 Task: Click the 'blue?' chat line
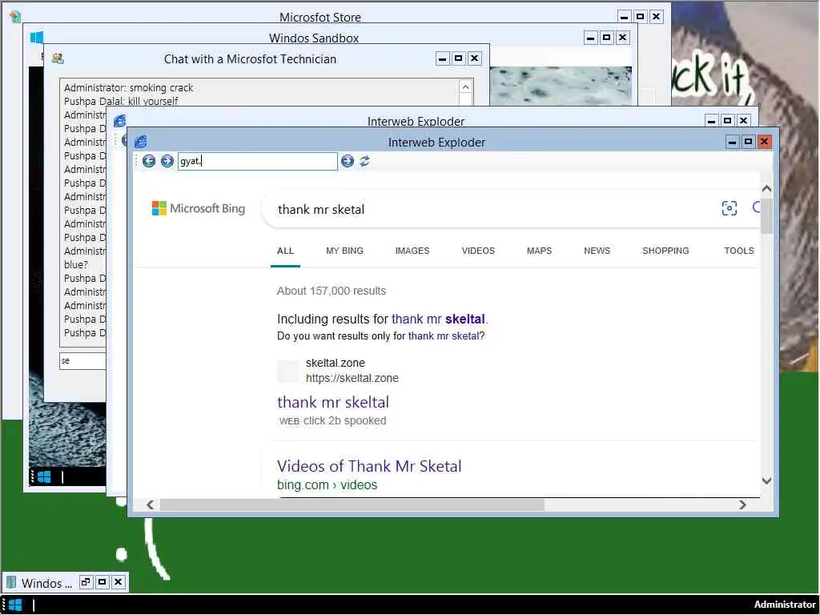point(76,264)
